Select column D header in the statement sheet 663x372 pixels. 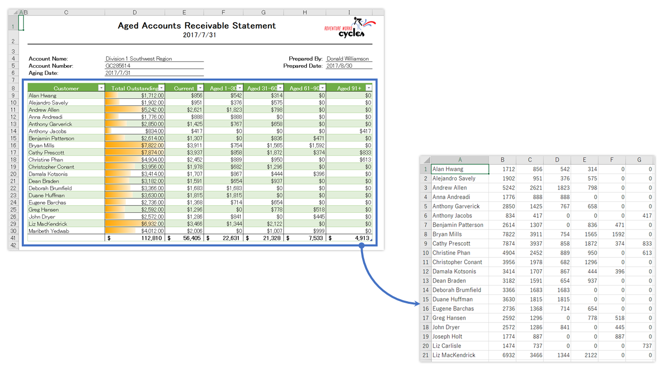tap(135, 12)
